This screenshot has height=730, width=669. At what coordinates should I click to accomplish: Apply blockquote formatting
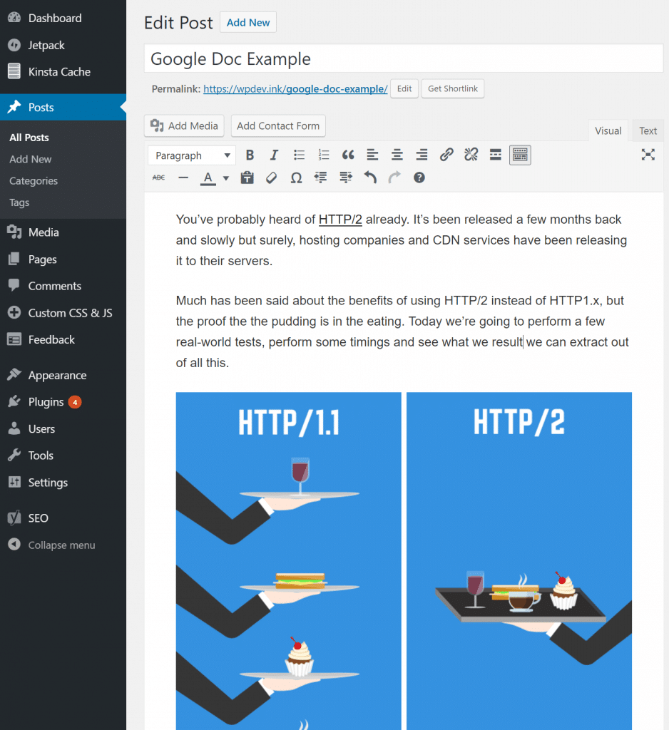point(348,155)
